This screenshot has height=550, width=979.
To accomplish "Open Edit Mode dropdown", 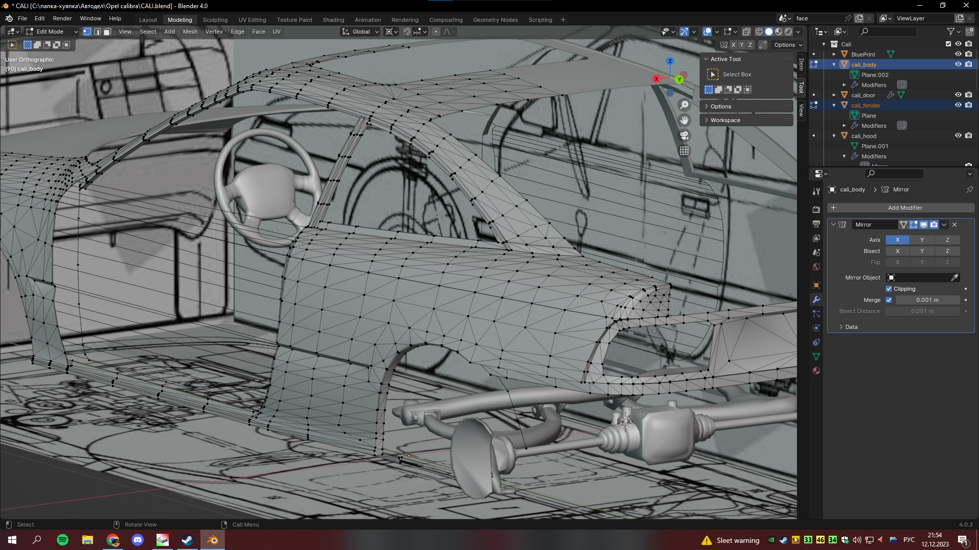I will point(51,32).
